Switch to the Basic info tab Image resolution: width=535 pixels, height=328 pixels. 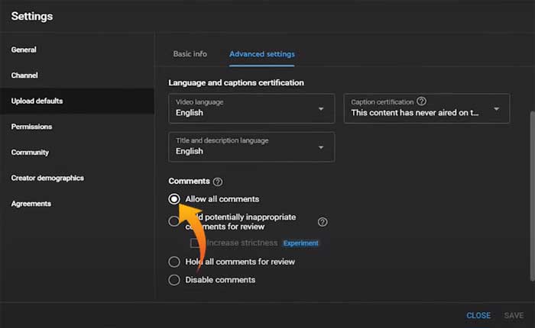point(190,54)
